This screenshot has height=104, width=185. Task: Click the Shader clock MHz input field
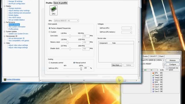(86, 49)
